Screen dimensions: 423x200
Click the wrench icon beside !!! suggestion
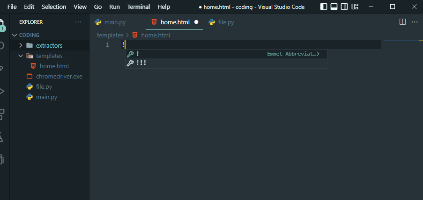click(x=130, y=63)
